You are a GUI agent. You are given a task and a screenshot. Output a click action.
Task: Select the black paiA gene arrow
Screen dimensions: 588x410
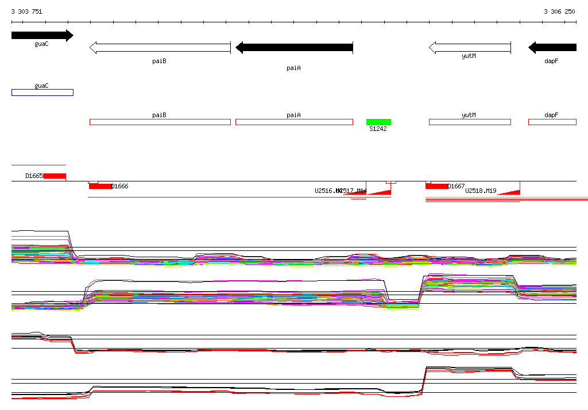tap(295, 48)
